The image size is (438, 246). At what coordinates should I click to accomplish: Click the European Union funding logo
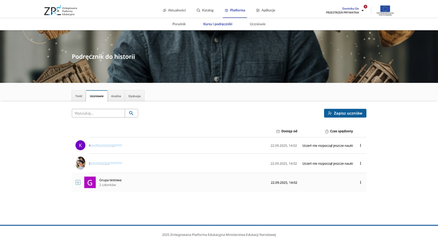385,10
